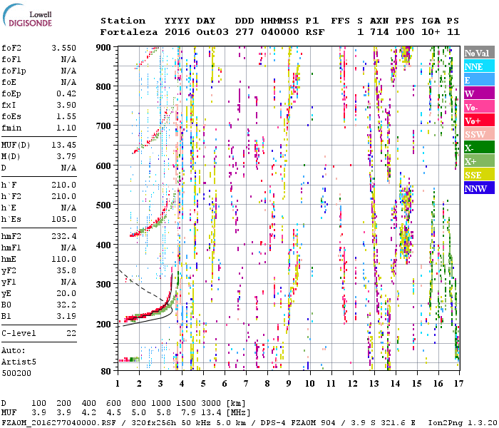Click the MUF 13.4 MHz table value
The width and height of the screenshot is (499, 428).
pyautogui.click(x=211, y=413)
